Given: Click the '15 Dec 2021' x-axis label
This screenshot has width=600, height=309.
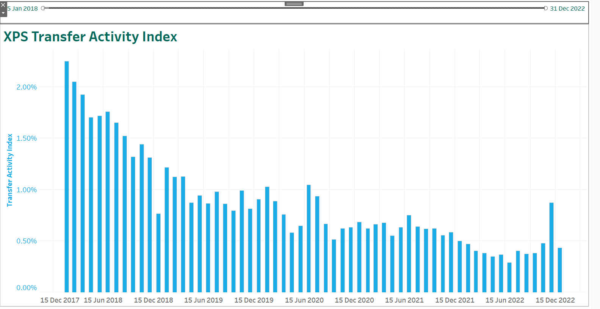Looking at the screenshot, I should (x=455, y=300).
